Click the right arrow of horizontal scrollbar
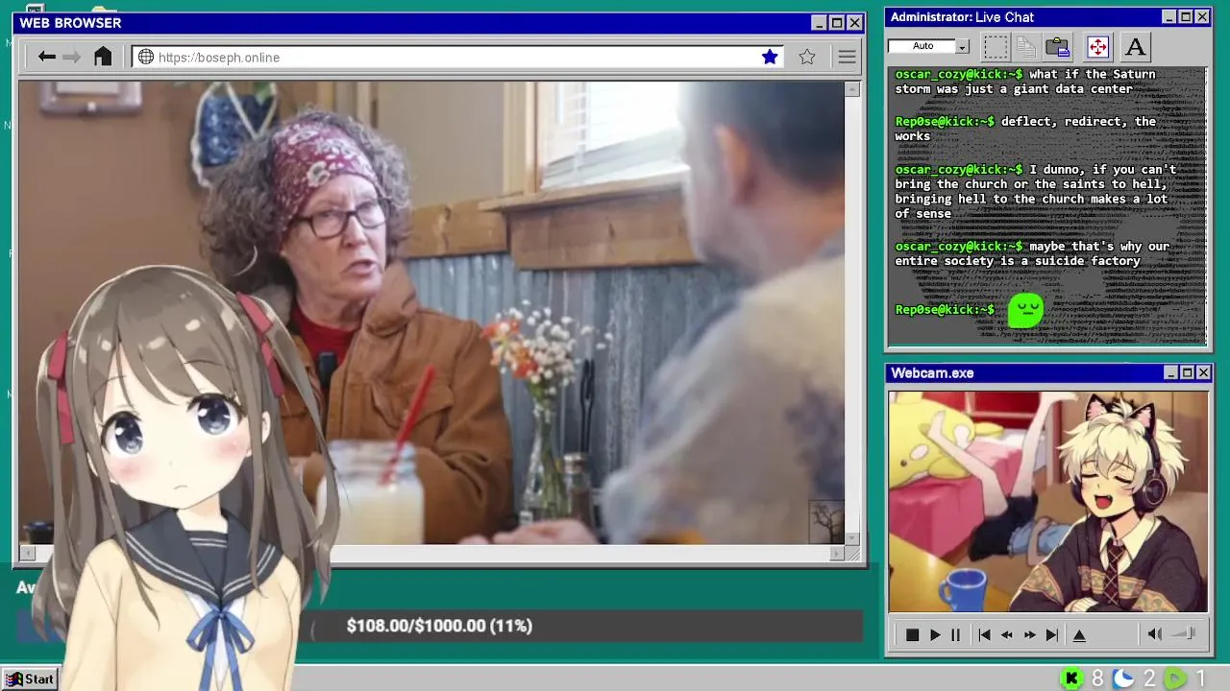 click(x=837, y=553)
